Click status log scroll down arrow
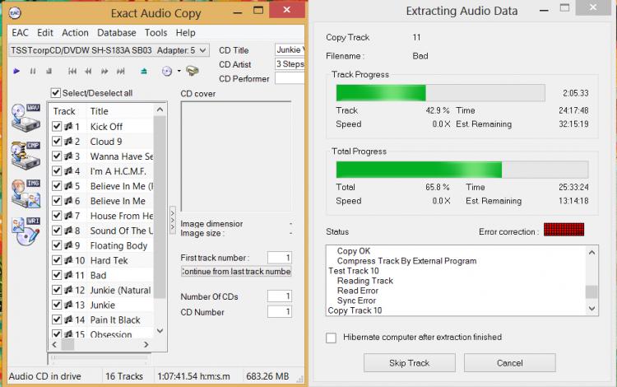Image resolution: width=617 pixels, height=387 pixels. tap(591, 309)
